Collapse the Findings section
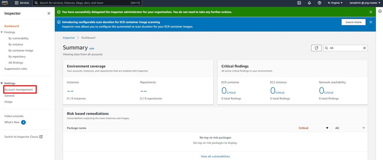 (2, 32)
